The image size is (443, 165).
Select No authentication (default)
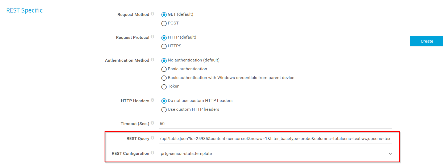pos(164,60)
